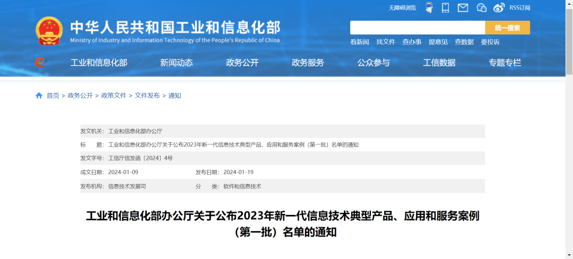Viewport: 573px width, 259px height.
Task: Click the robot assistant icon
Action: (x=429, y=7)
